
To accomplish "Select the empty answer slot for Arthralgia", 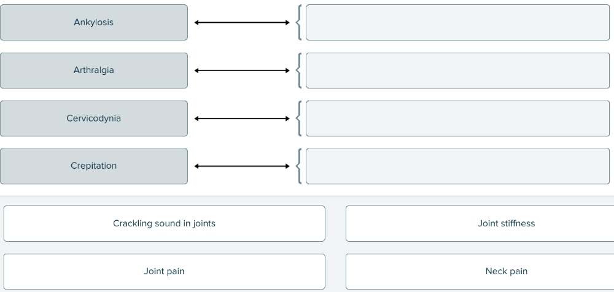I will [457, 71].
